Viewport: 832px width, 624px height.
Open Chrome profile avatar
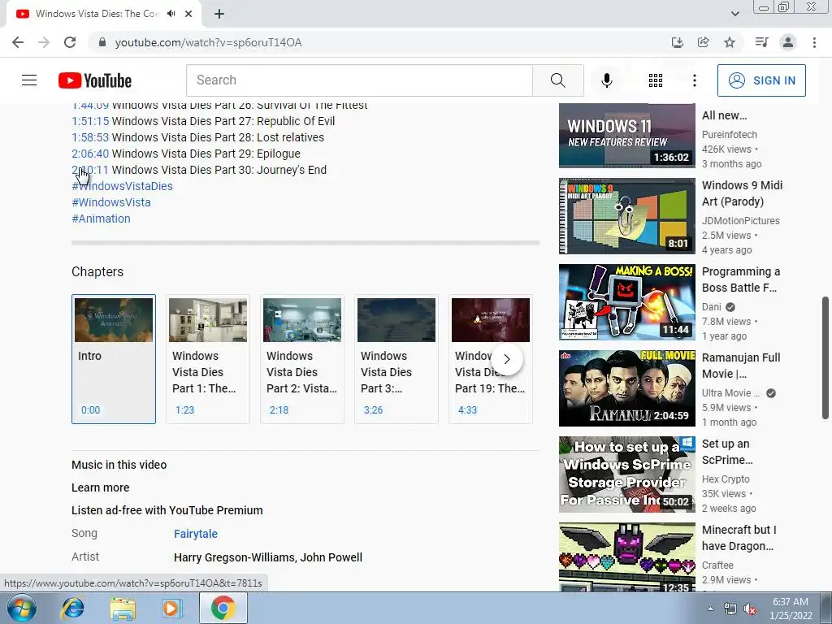coord(788,42)
